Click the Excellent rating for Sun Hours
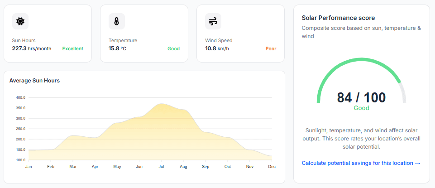Screen dimensions: 435x188 [73, 48]
